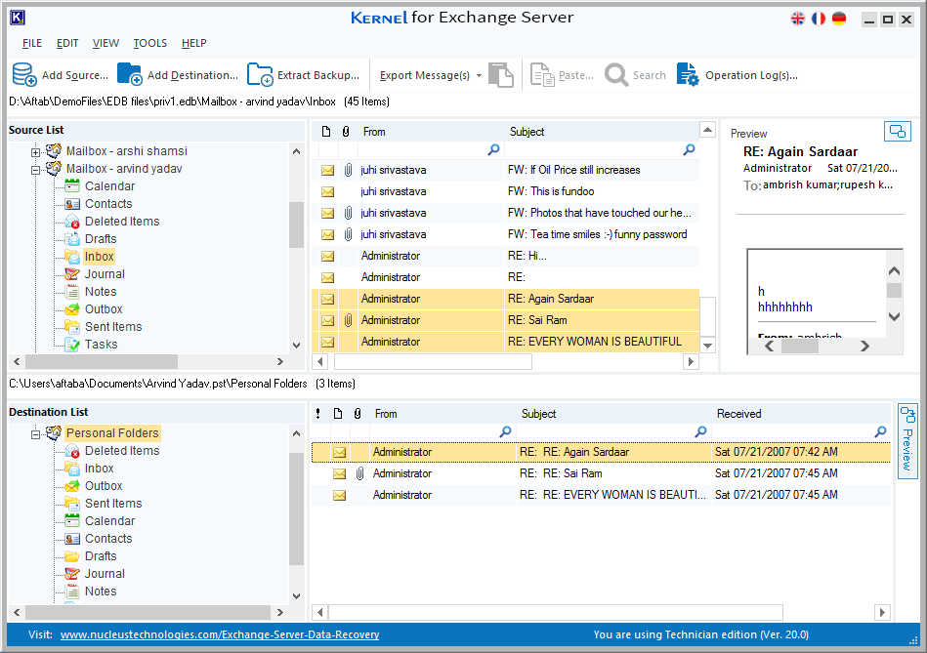Select Sent Items in Destination List
This screenshot has height=653, width=927.
point(113,504)
